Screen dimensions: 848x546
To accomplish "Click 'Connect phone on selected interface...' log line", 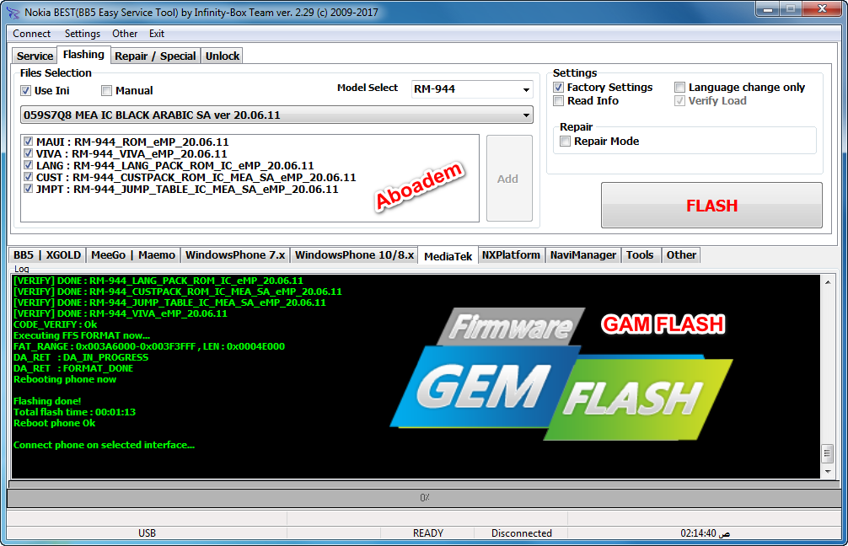I will 104,445.
